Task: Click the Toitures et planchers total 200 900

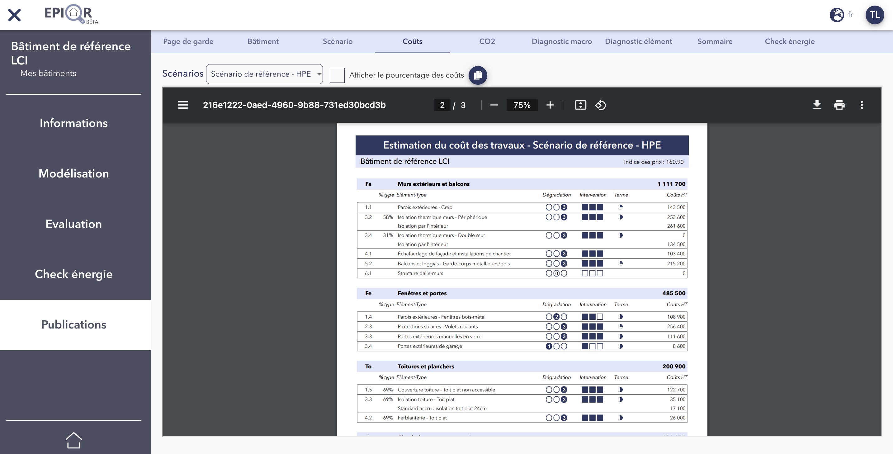Action: (673, 366)
